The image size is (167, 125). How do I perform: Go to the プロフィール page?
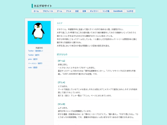48,11
